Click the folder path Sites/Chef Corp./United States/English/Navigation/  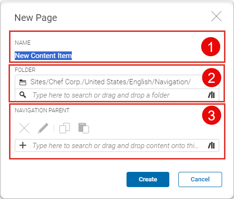[110, 82]
